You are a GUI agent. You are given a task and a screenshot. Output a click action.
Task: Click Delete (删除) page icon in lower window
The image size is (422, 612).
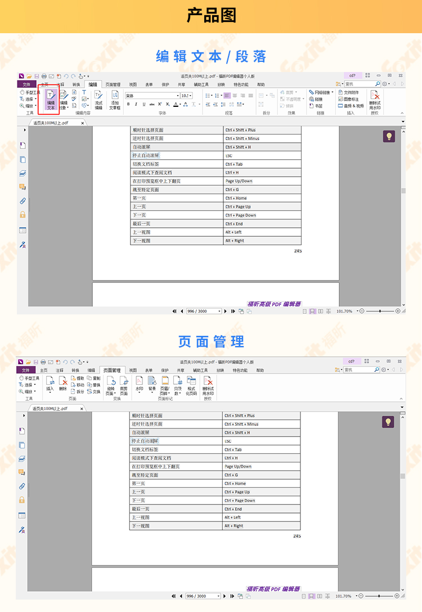coord(63,384)
